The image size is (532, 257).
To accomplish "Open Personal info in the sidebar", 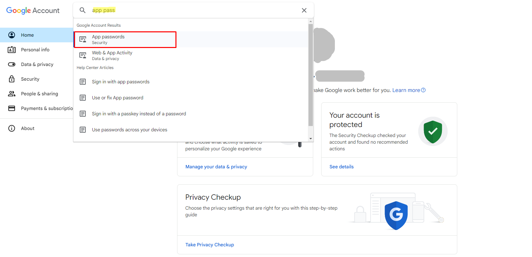I will click(x=37, y=50).
